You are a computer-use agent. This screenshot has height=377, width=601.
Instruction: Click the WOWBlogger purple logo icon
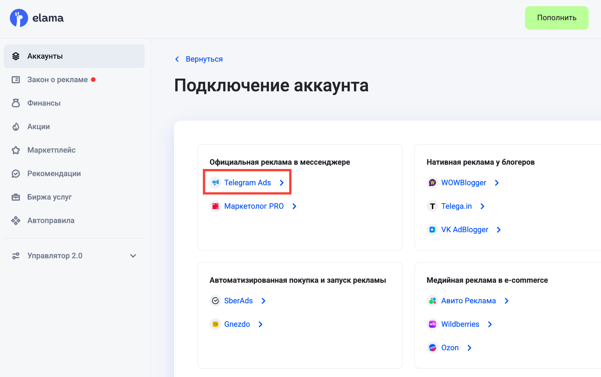[x=432, y=183]
